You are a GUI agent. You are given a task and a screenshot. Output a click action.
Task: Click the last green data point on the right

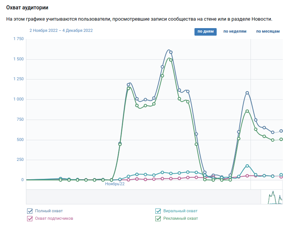(281, 139)
